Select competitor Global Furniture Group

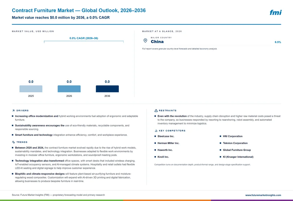(237, 150)
